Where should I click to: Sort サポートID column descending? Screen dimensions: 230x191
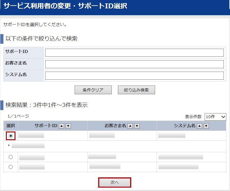[68, 126]
